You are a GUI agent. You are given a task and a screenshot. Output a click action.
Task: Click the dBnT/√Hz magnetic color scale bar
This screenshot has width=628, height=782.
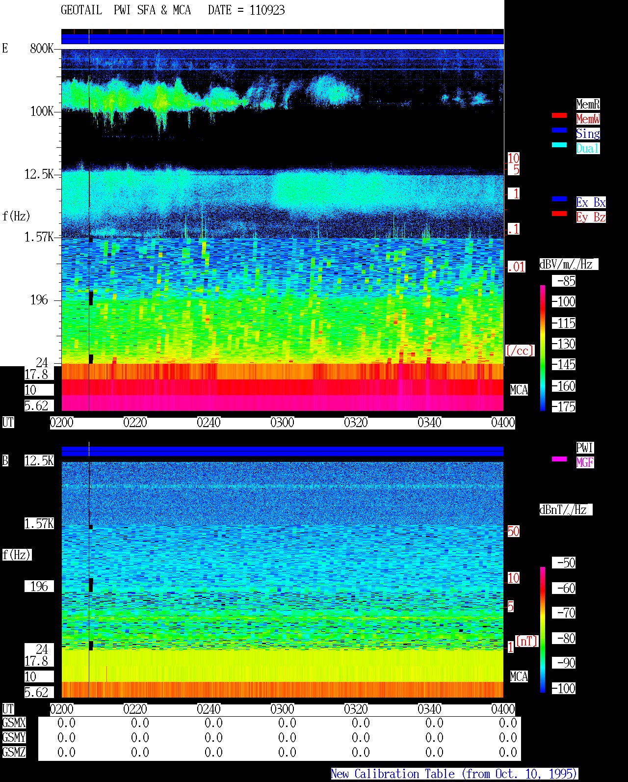pos(543,630)
